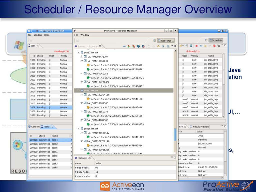
Task: Select pending job 2005 row
Action: pyautogui.click(x=50, y=95)
